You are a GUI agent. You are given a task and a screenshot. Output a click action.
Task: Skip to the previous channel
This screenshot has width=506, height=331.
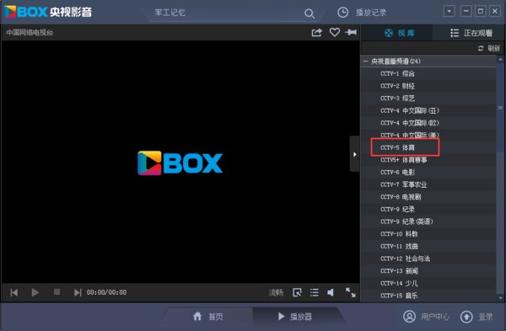pos(14,292)
